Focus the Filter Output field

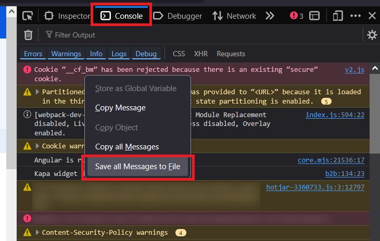201,35
